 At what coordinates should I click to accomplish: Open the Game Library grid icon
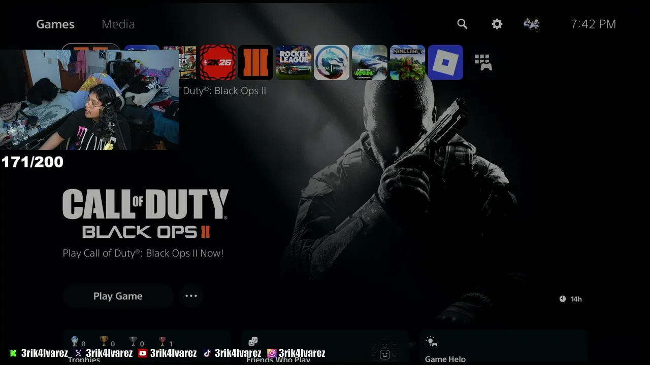click(483, 62)
